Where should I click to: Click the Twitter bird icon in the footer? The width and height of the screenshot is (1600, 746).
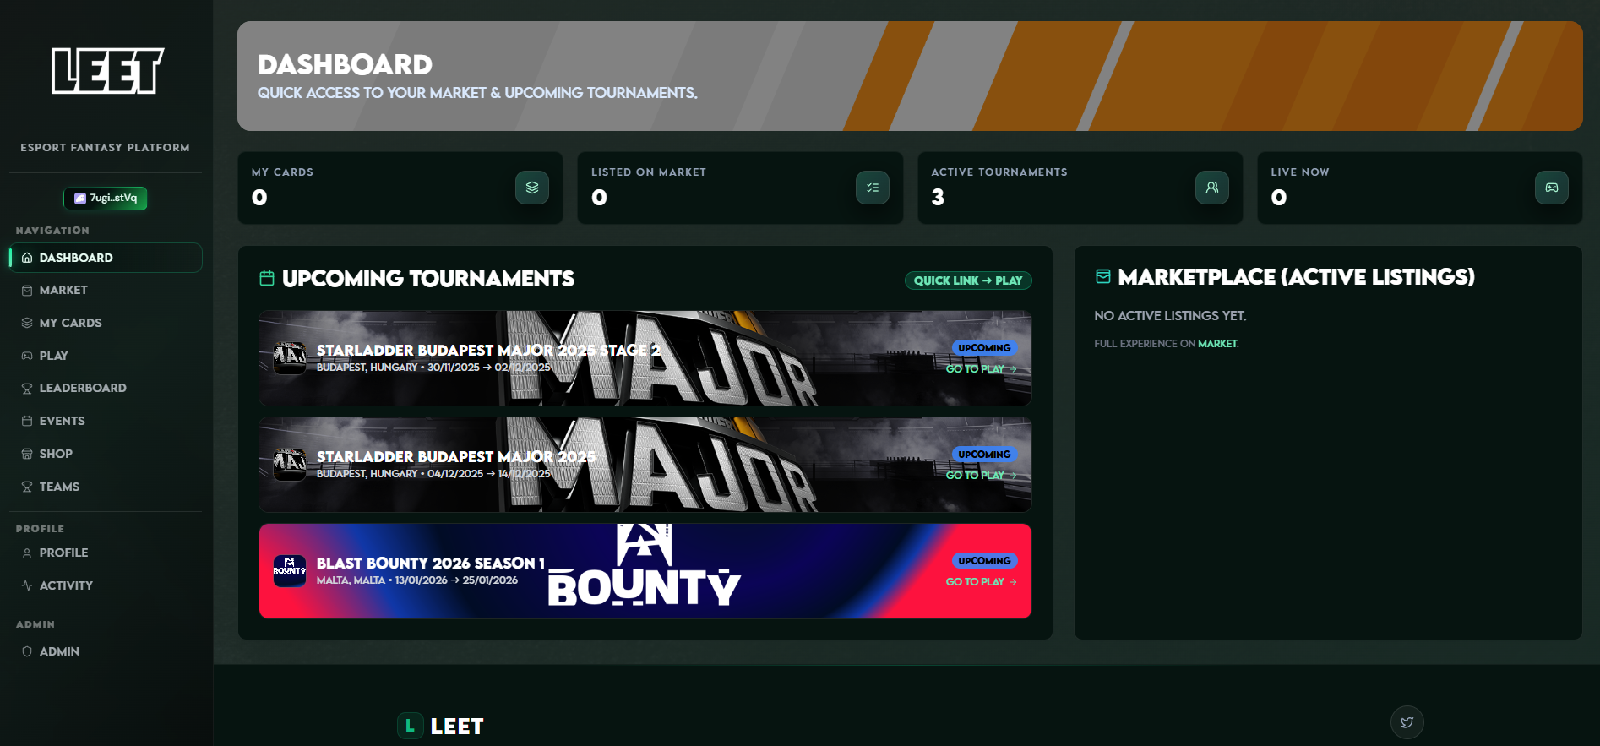point(1407,722)
